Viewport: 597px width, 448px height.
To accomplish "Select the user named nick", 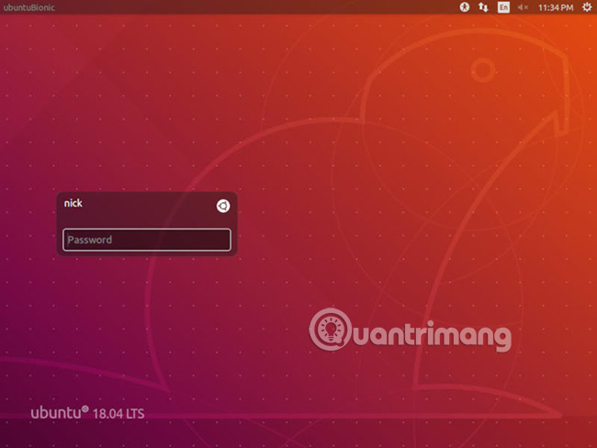I will (x=73, y=203).
